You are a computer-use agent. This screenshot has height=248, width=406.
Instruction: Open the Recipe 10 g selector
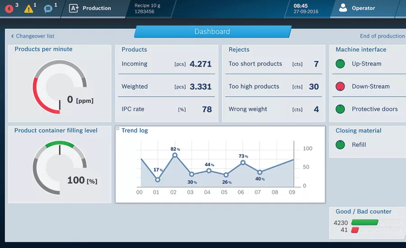pyautogui.click(x=148, y=9)
